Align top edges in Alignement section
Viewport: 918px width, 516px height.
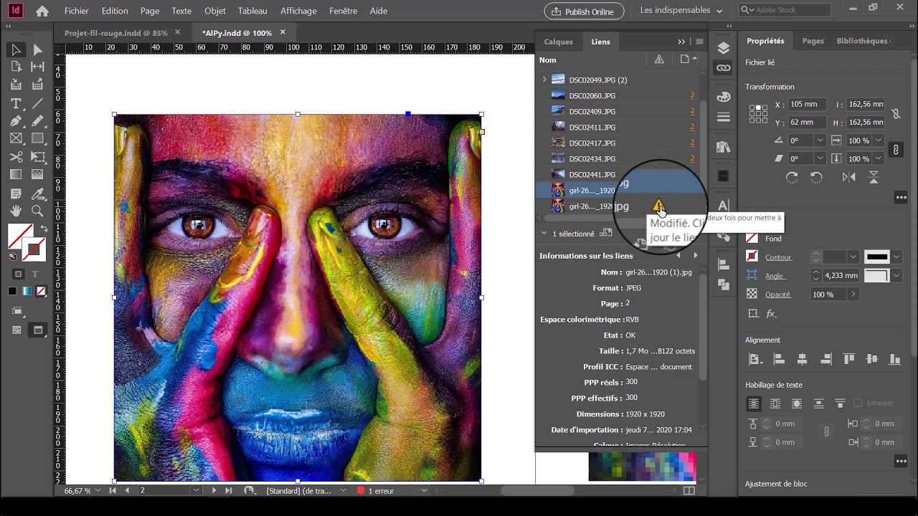(849, 360)
